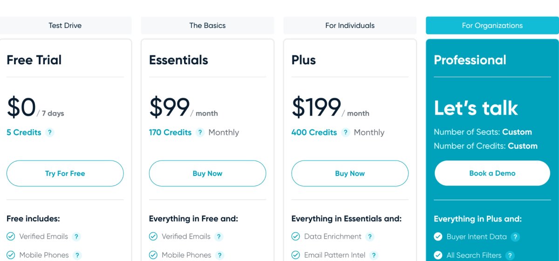Open the question mark next to All Search Filters
Screen dimensions: 559x261
pyautogui.click(x=510, y=255)
